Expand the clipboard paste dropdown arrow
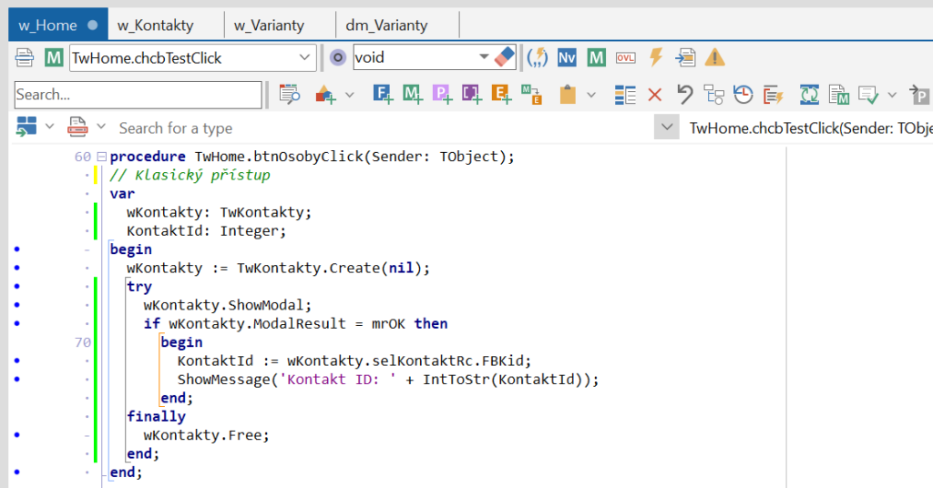The height and width of the screenshot is (488, 933). coord(590,94)
